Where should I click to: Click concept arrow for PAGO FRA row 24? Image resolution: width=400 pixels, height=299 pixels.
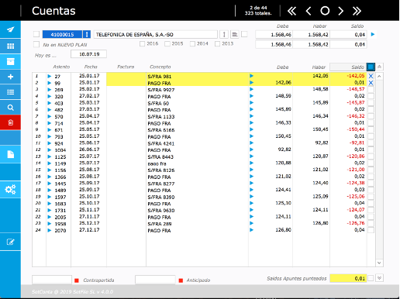[x=251, y=230]
